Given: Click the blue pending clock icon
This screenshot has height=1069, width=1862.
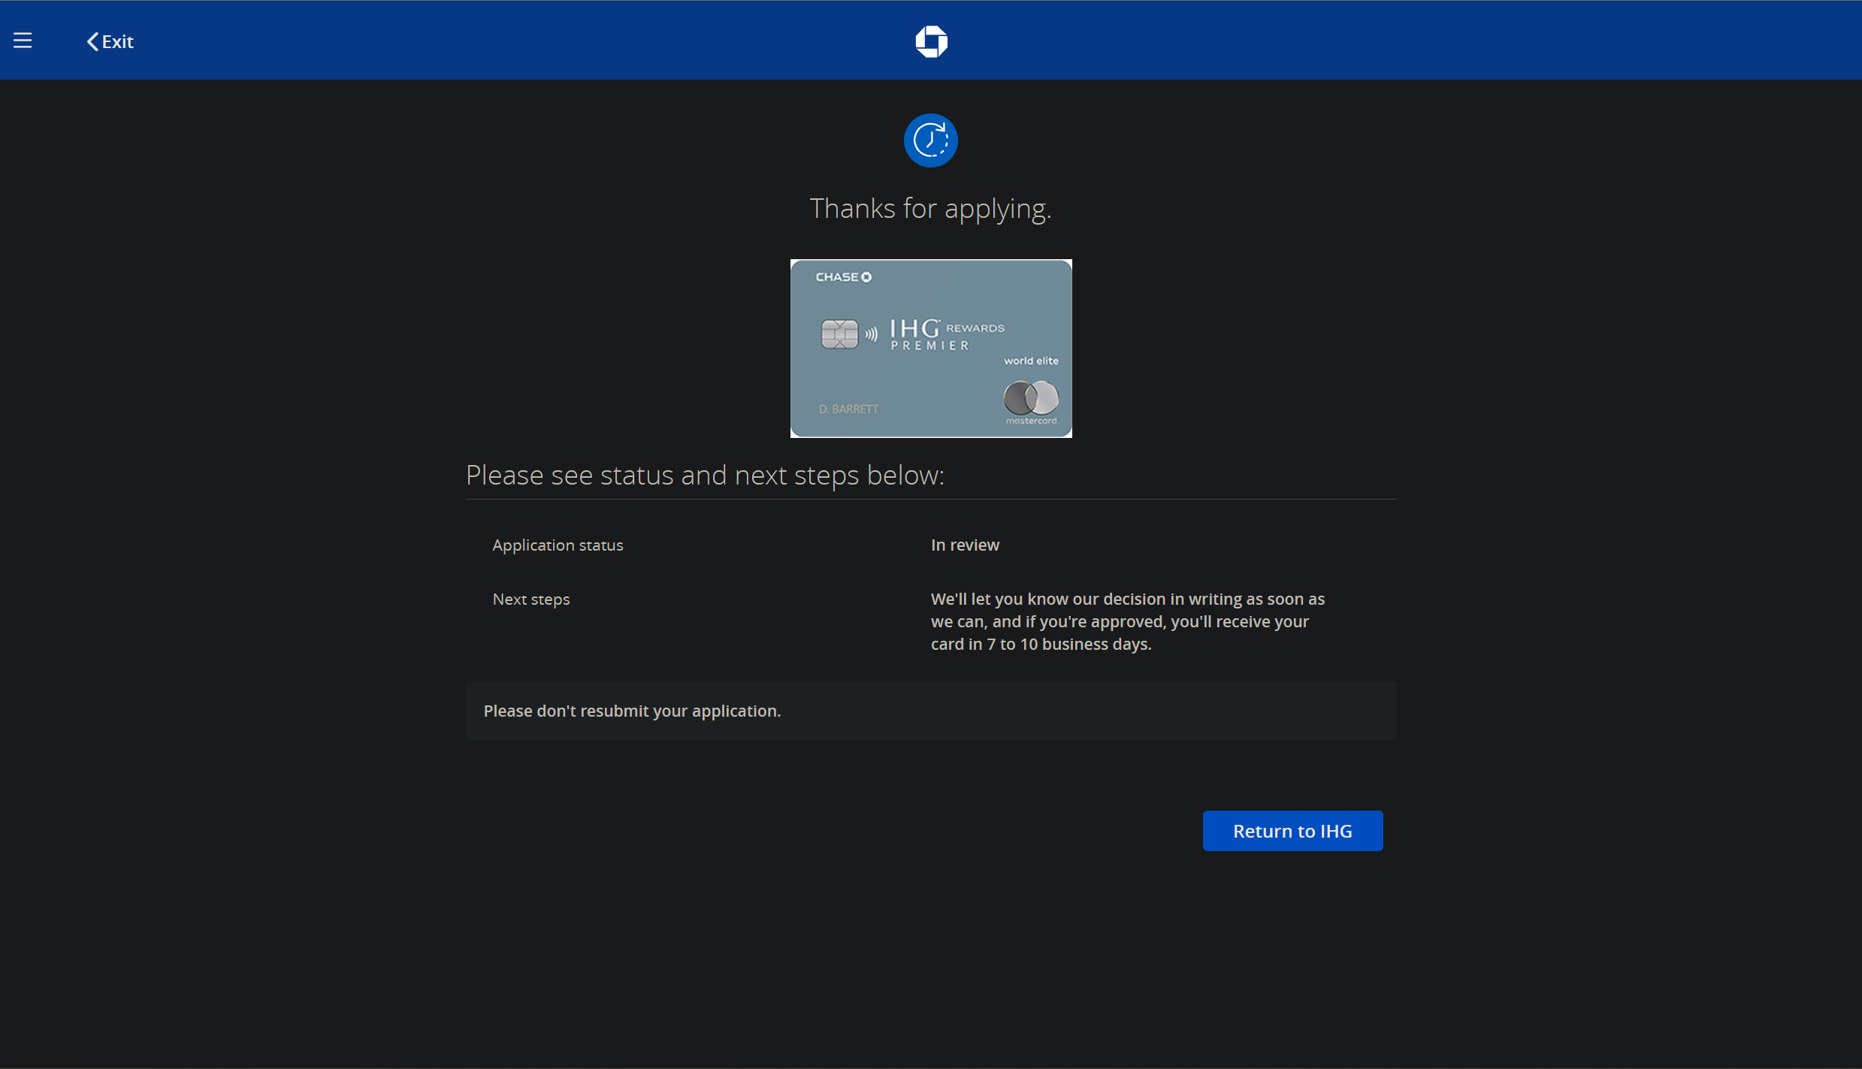Looking at the screenshot, I should point(930,140).
